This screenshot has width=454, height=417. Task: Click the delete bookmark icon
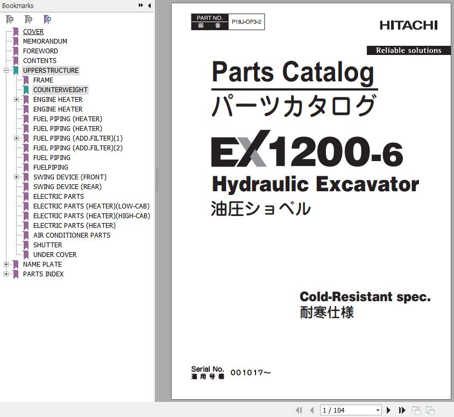10,19
